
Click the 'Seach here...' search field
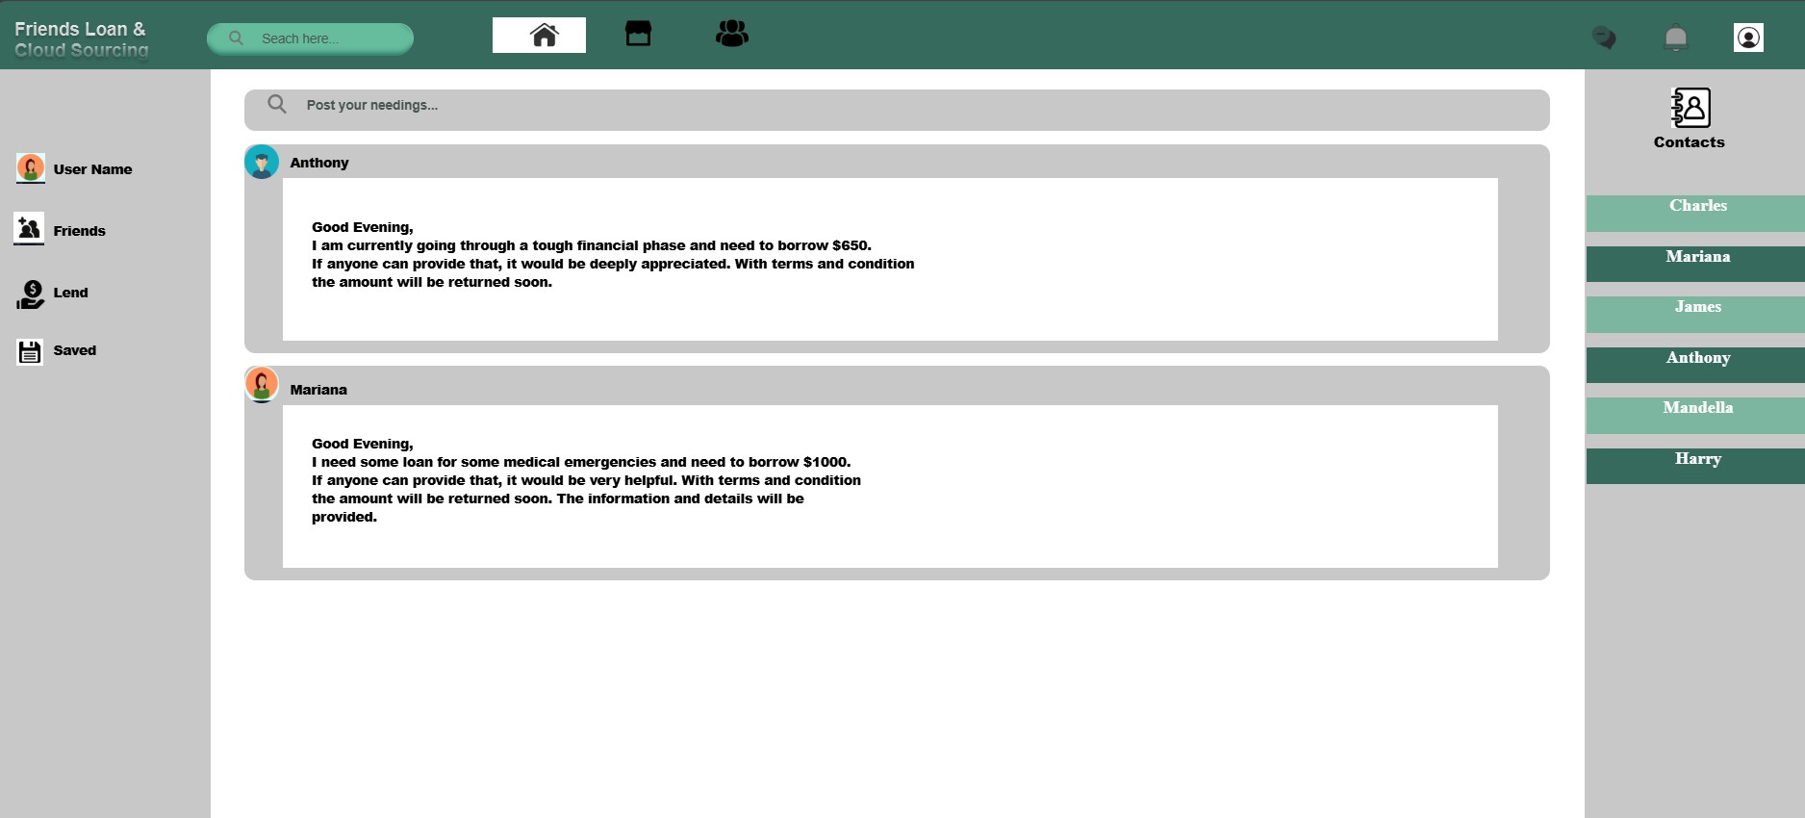tap(310, 38)
